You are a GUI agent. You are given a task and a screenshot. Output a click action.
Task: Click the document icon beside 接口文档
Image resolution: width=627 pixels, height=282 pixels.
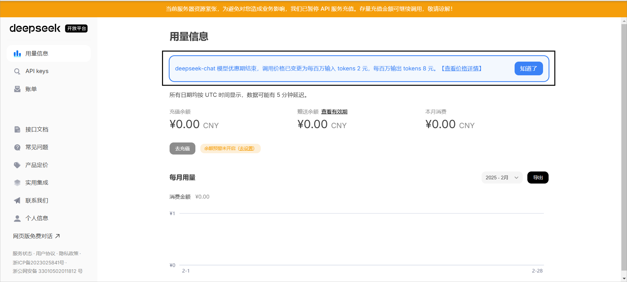pyautogui.click(x=17, y=129)
